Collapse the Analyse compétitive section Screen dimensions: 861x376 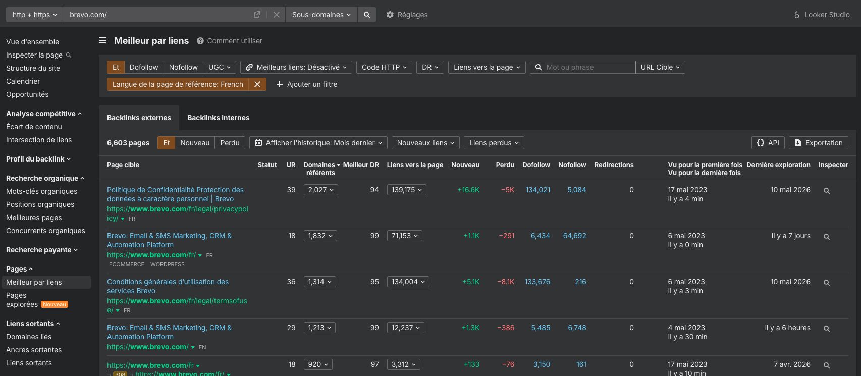point(43,114)
